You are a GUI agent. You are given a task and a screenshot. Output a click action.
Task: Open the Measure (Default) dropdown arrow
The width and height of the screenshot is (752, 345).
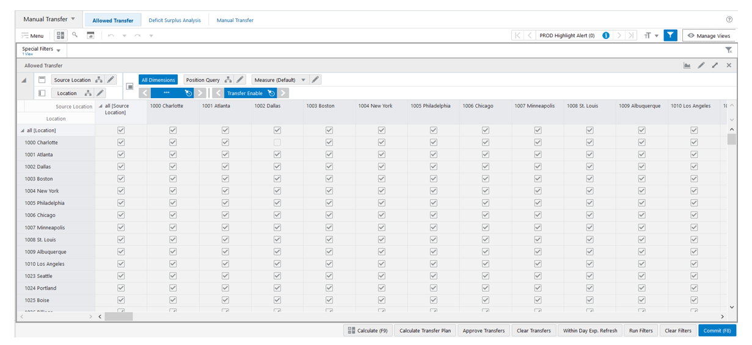point(303,80)
